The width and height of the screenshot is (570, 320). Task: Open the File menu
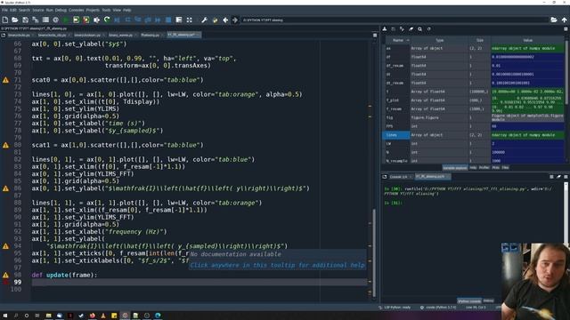4,10
